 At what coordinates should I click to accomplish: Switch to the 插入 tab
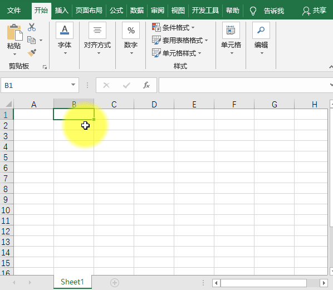62,11
